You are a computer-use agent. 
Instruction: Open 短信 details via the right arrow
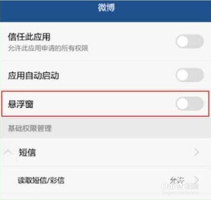[196, 153]
